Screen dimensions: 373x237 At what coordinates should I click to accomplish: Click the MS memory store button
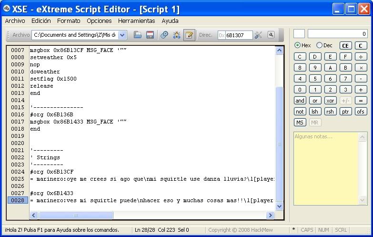click(300, 123)
